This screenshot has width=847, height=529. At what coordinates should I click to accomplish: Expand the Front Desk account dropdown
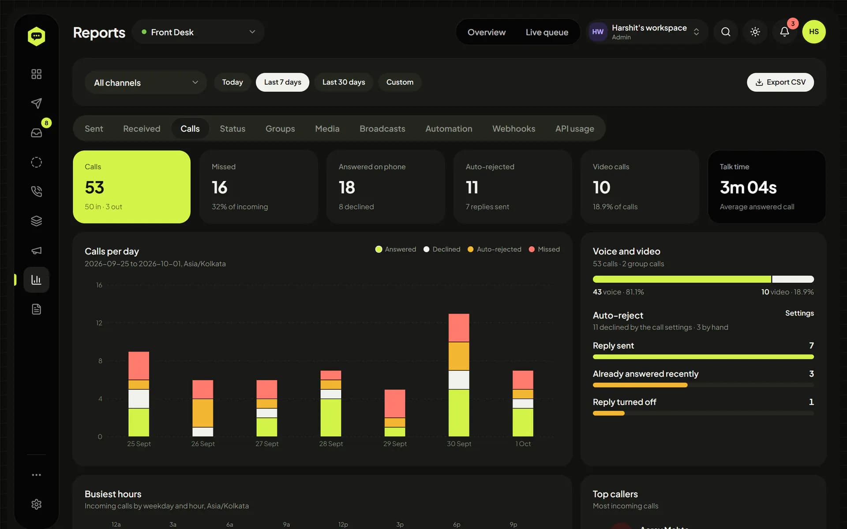click(198, 32)
